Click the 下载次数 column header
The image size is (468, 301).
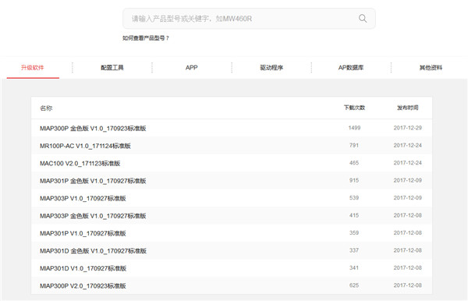[354, 108]
